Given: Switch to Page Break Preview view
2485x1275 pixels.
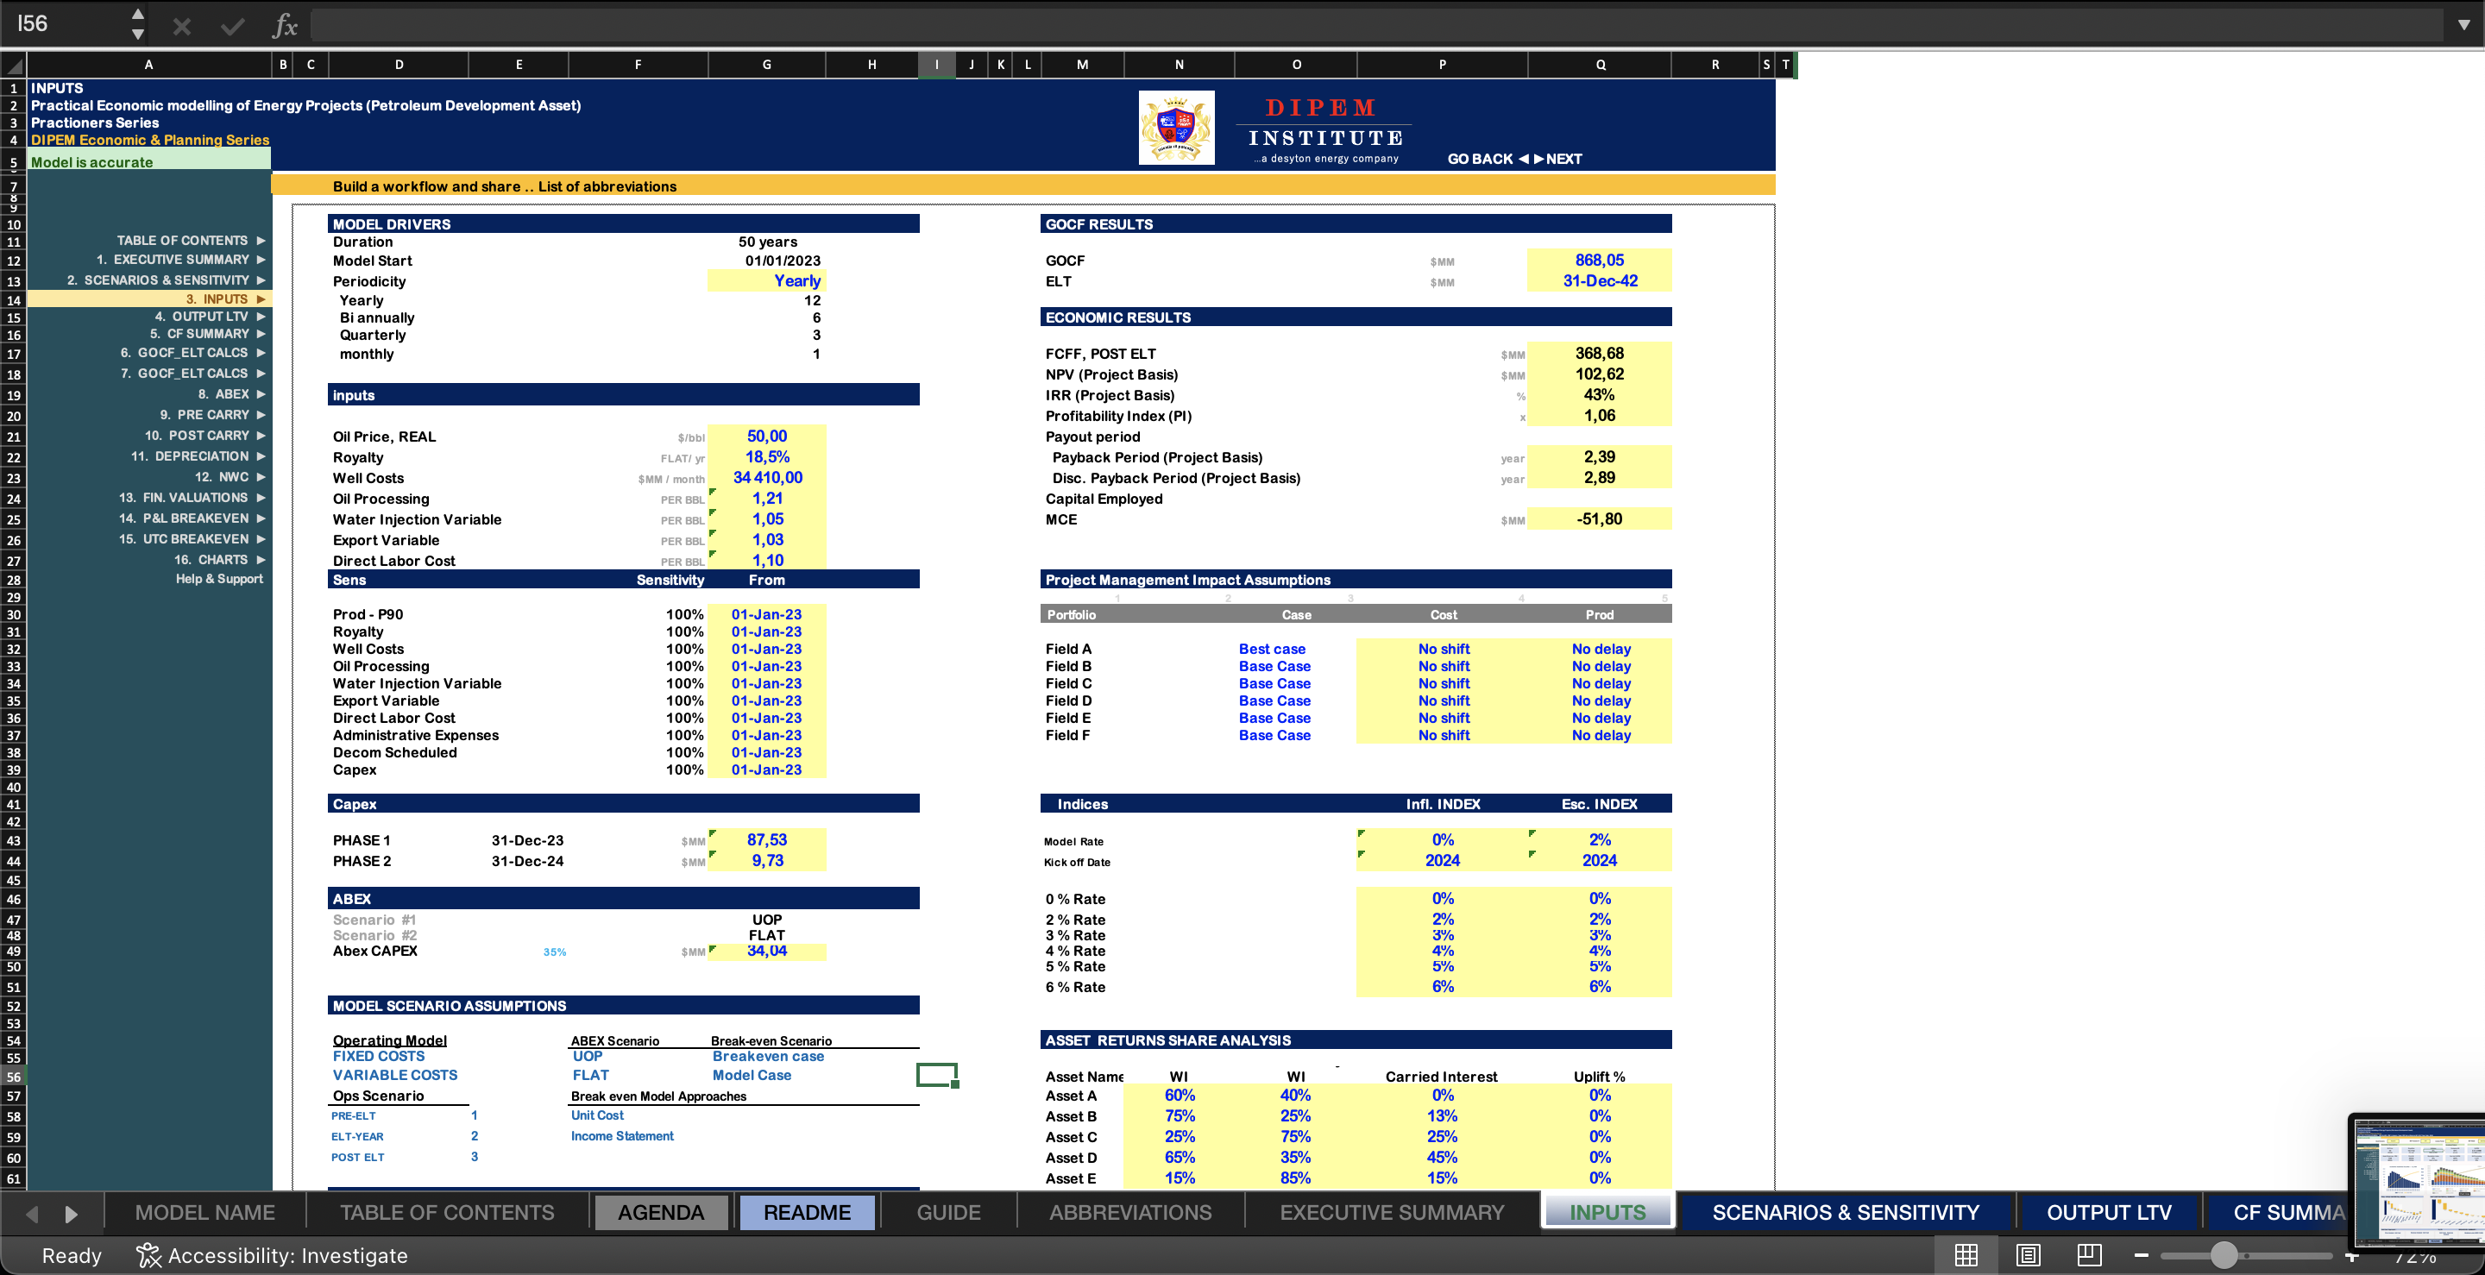Looking at the screenshot, I should tap(2090, 1255).
